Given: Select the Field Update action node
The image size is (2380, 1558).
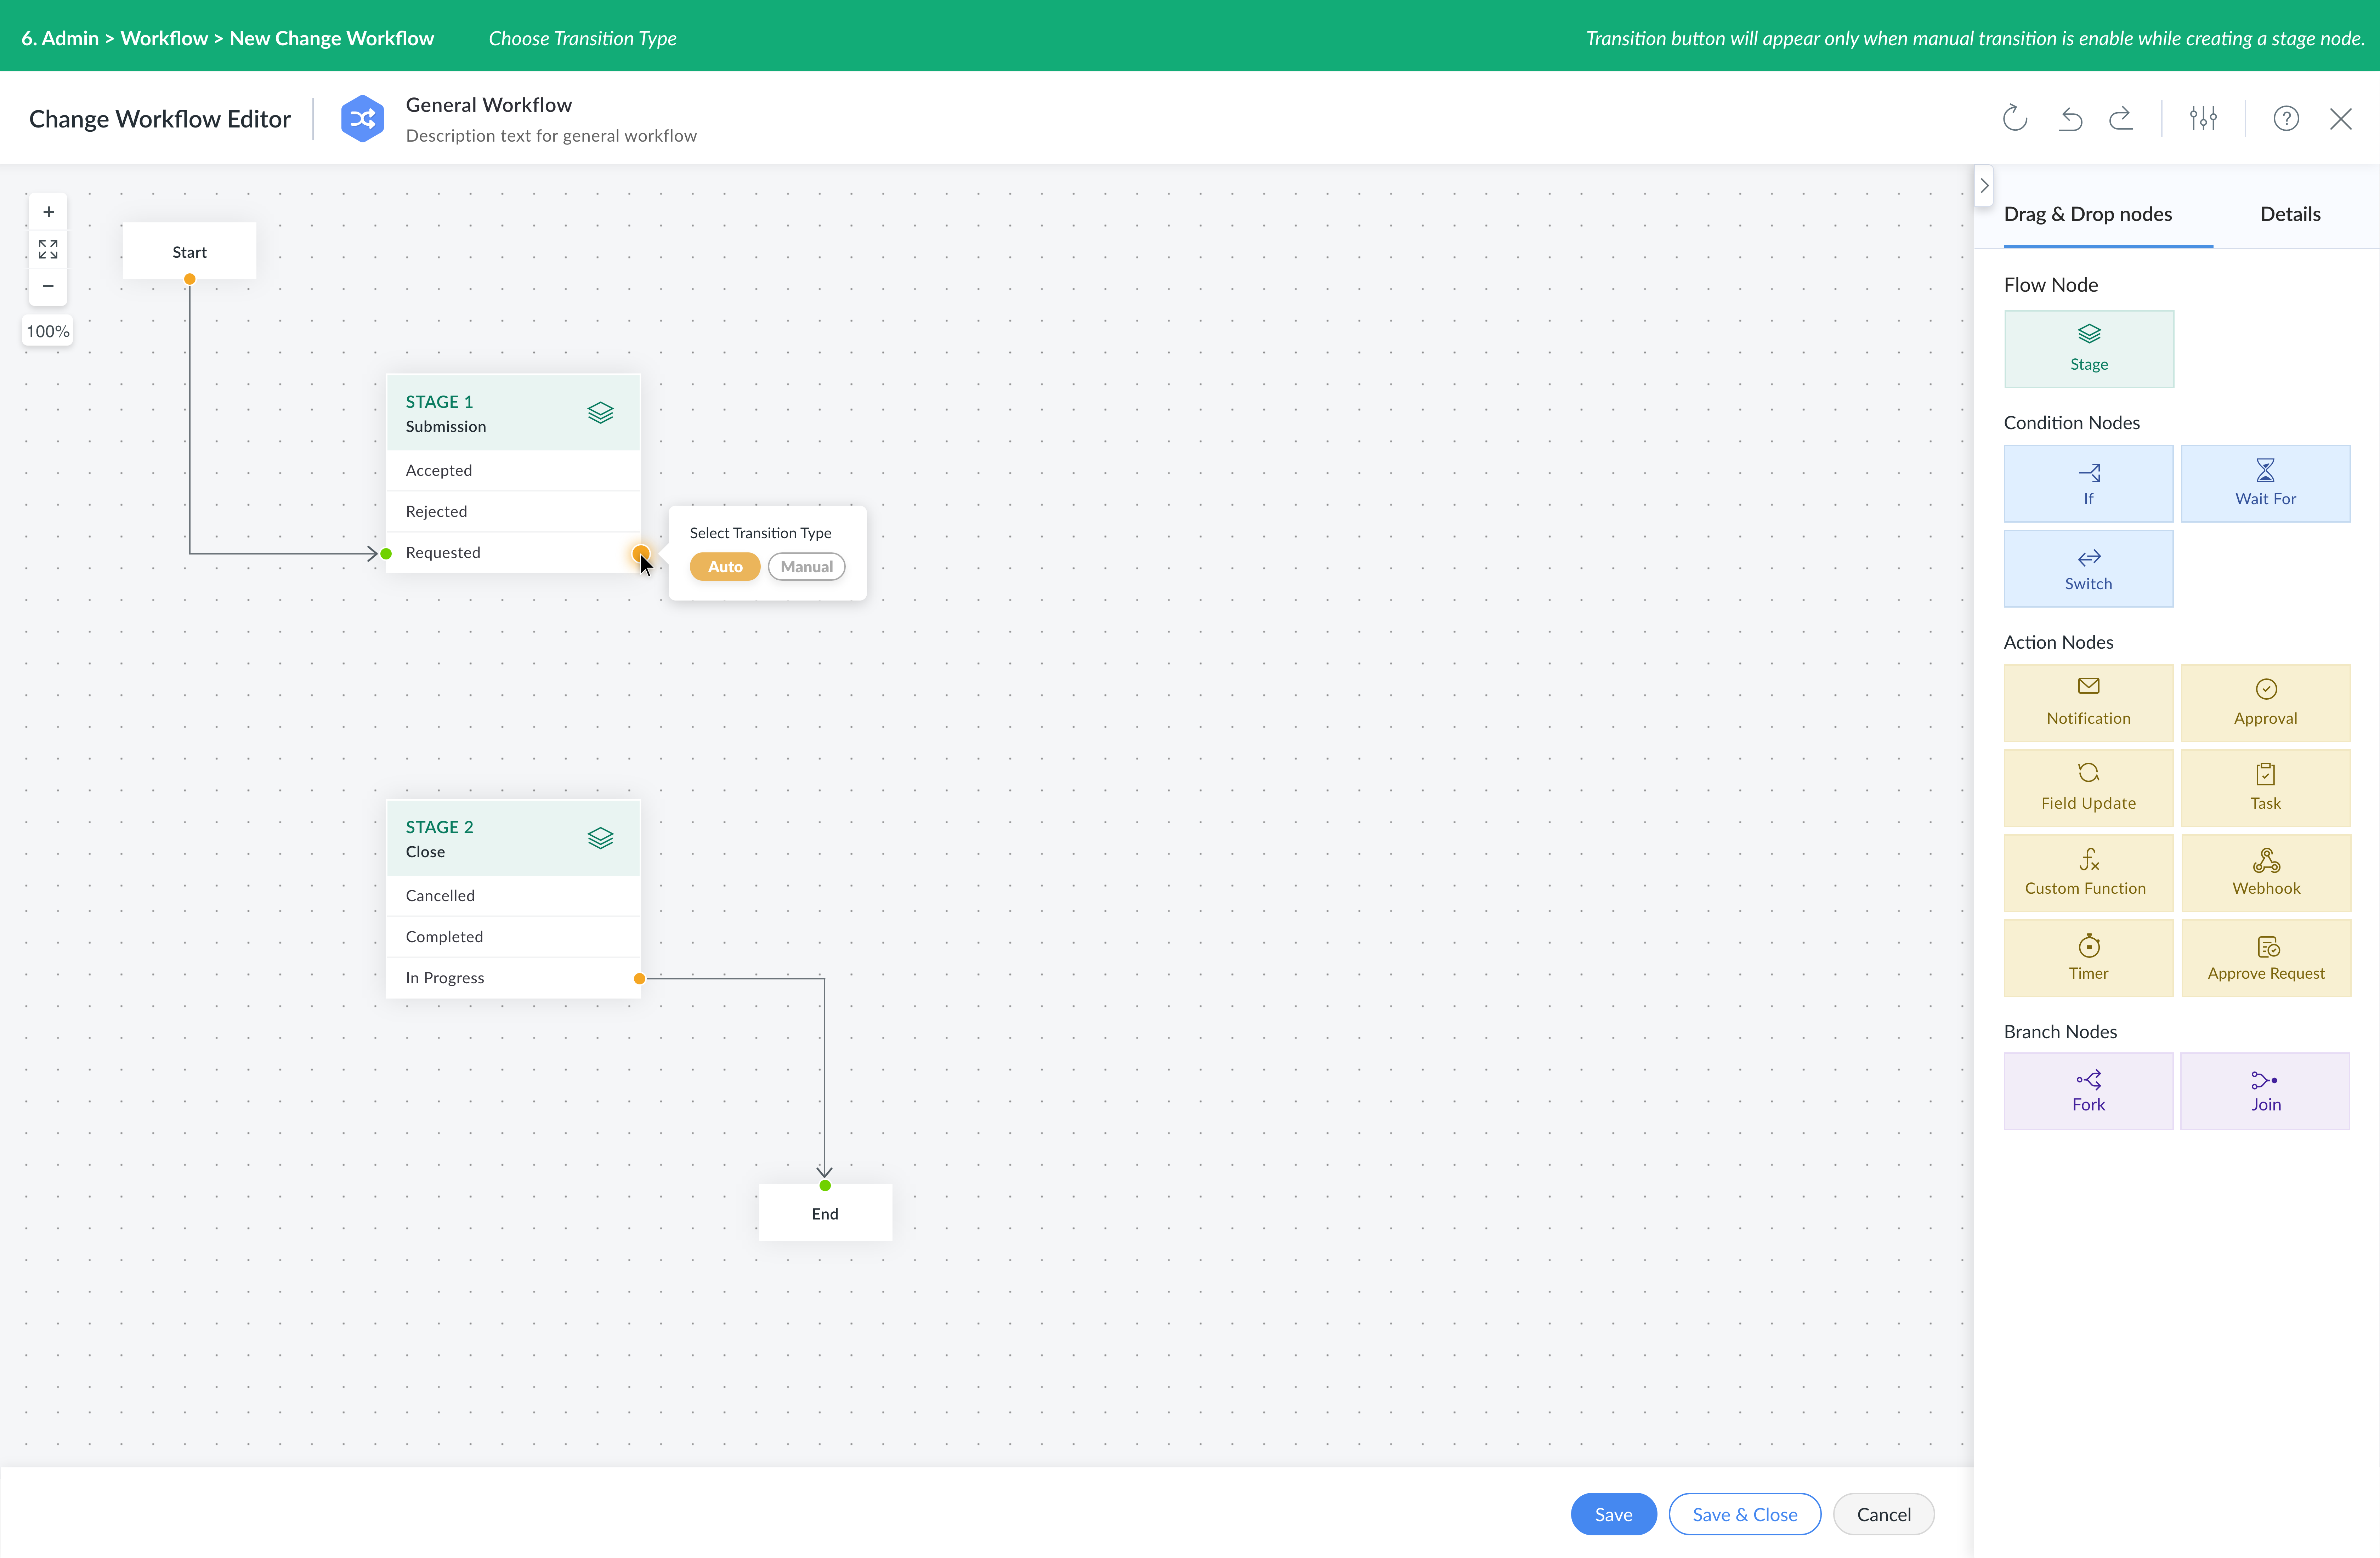Looking at the screenshot, I should point(2088,787).
